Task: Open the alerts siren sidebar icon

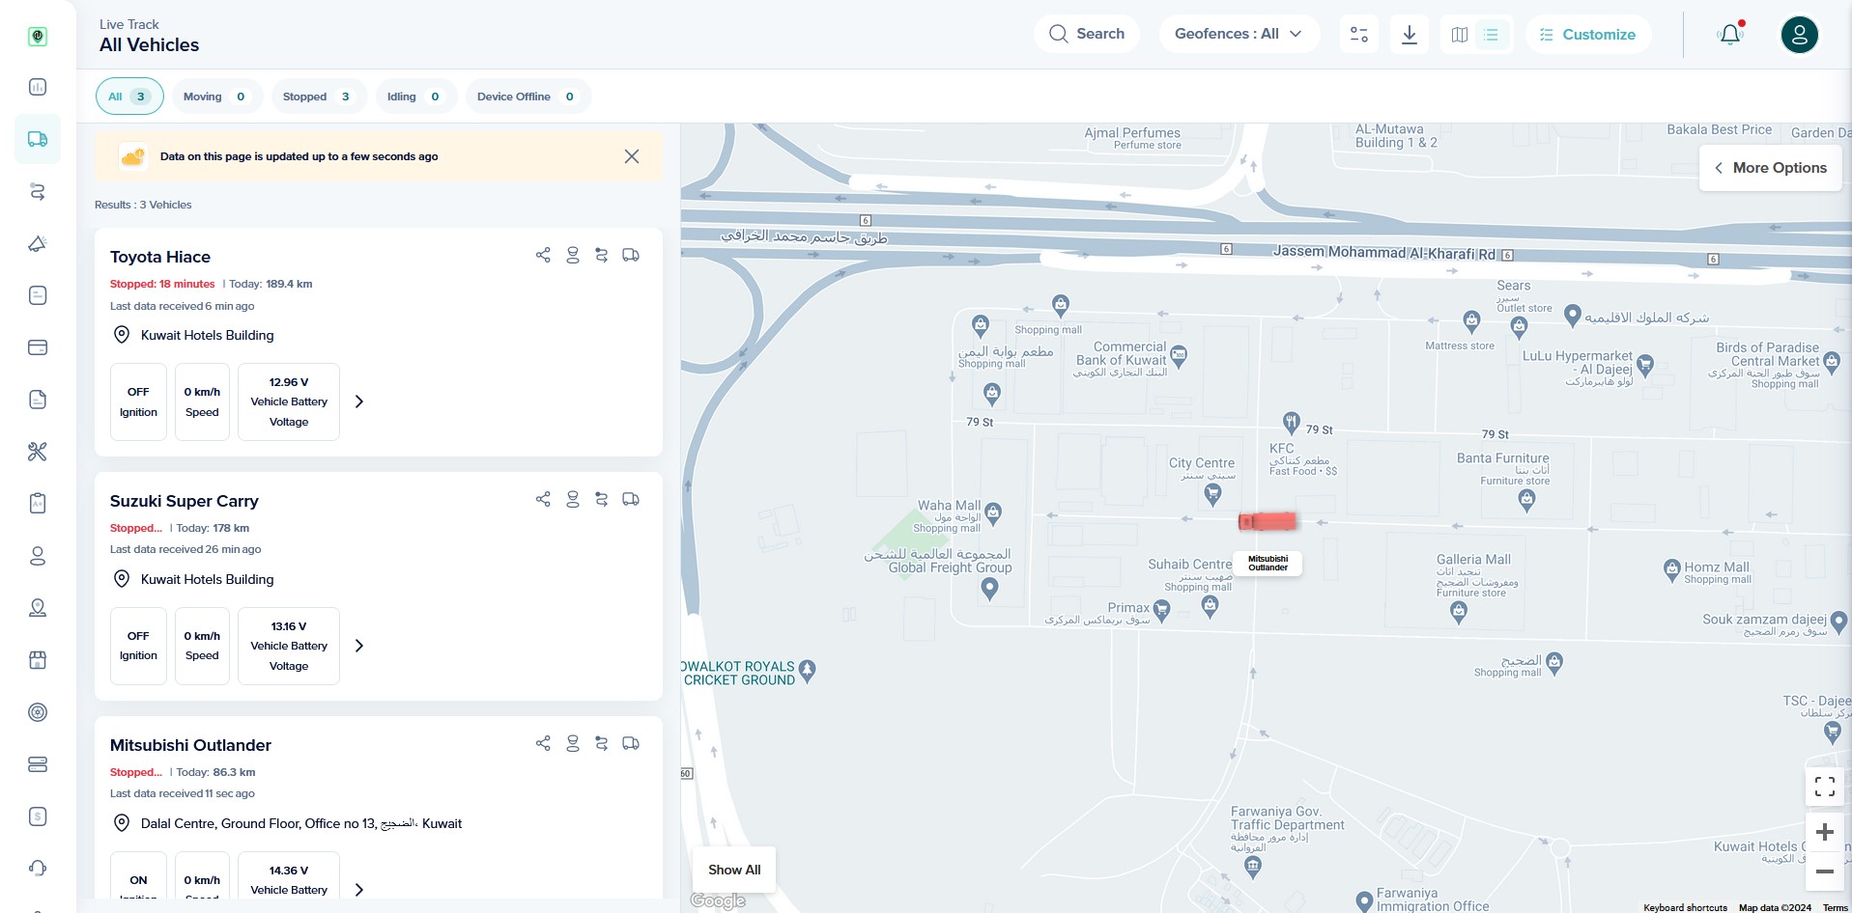Action: (38, 243)
